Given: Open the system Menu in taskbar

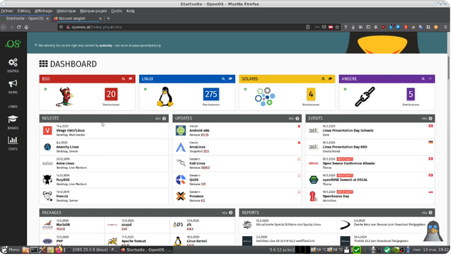Looking at the screenshot, I should pyautogui.click(x=11, y=250).
